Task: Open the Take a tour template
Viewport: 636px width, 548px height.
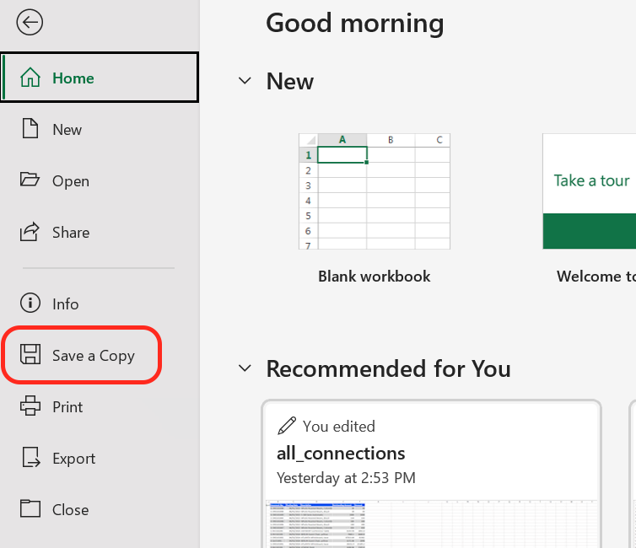Action: point(590,191)
